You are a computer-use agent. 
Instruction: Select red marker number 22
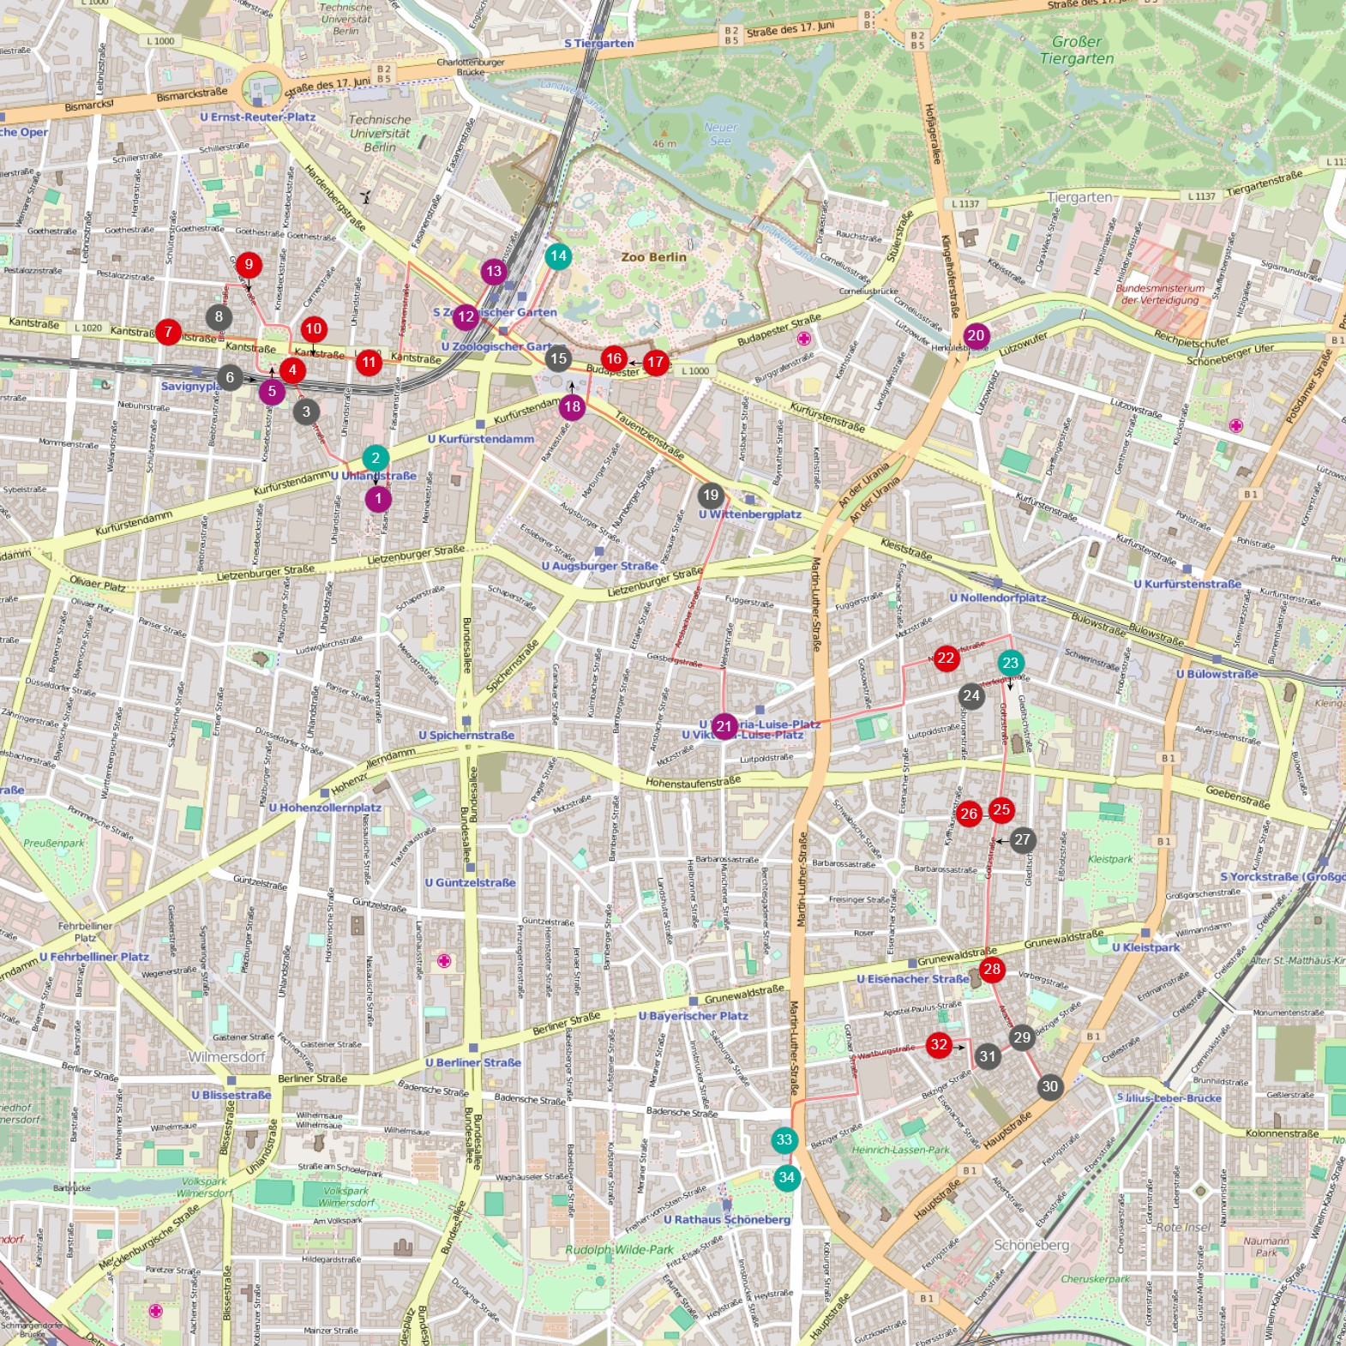946,658
